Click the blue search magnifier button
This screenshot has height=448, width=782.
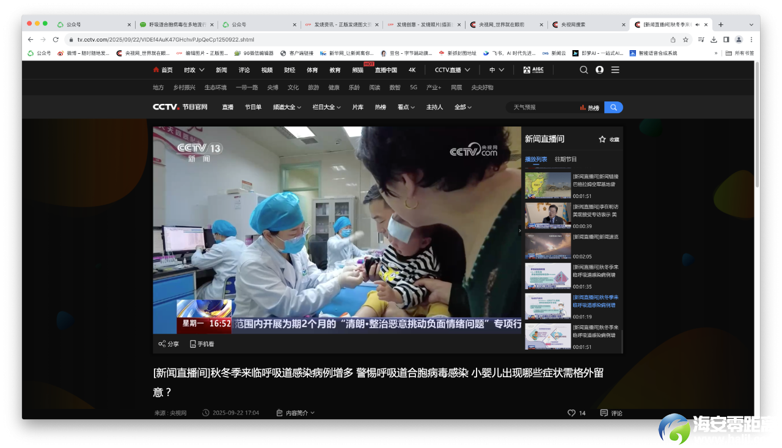pos(613,108)
